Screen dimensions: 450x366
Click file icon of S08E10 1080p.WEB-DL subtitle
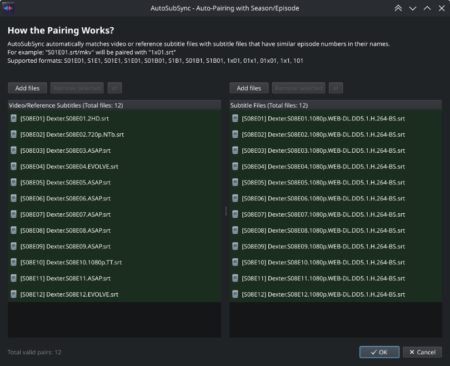(235, 262)
